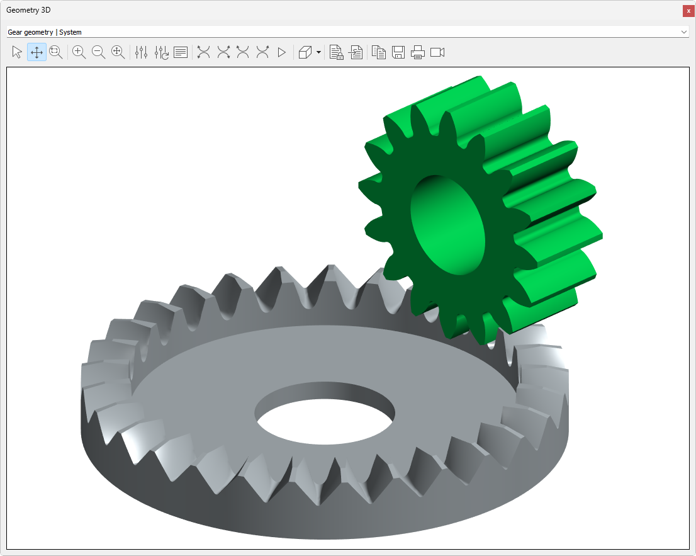This screenshot has width=696, height=556.
Task: Play the gear rotation animation
Action: pos(282,52)
